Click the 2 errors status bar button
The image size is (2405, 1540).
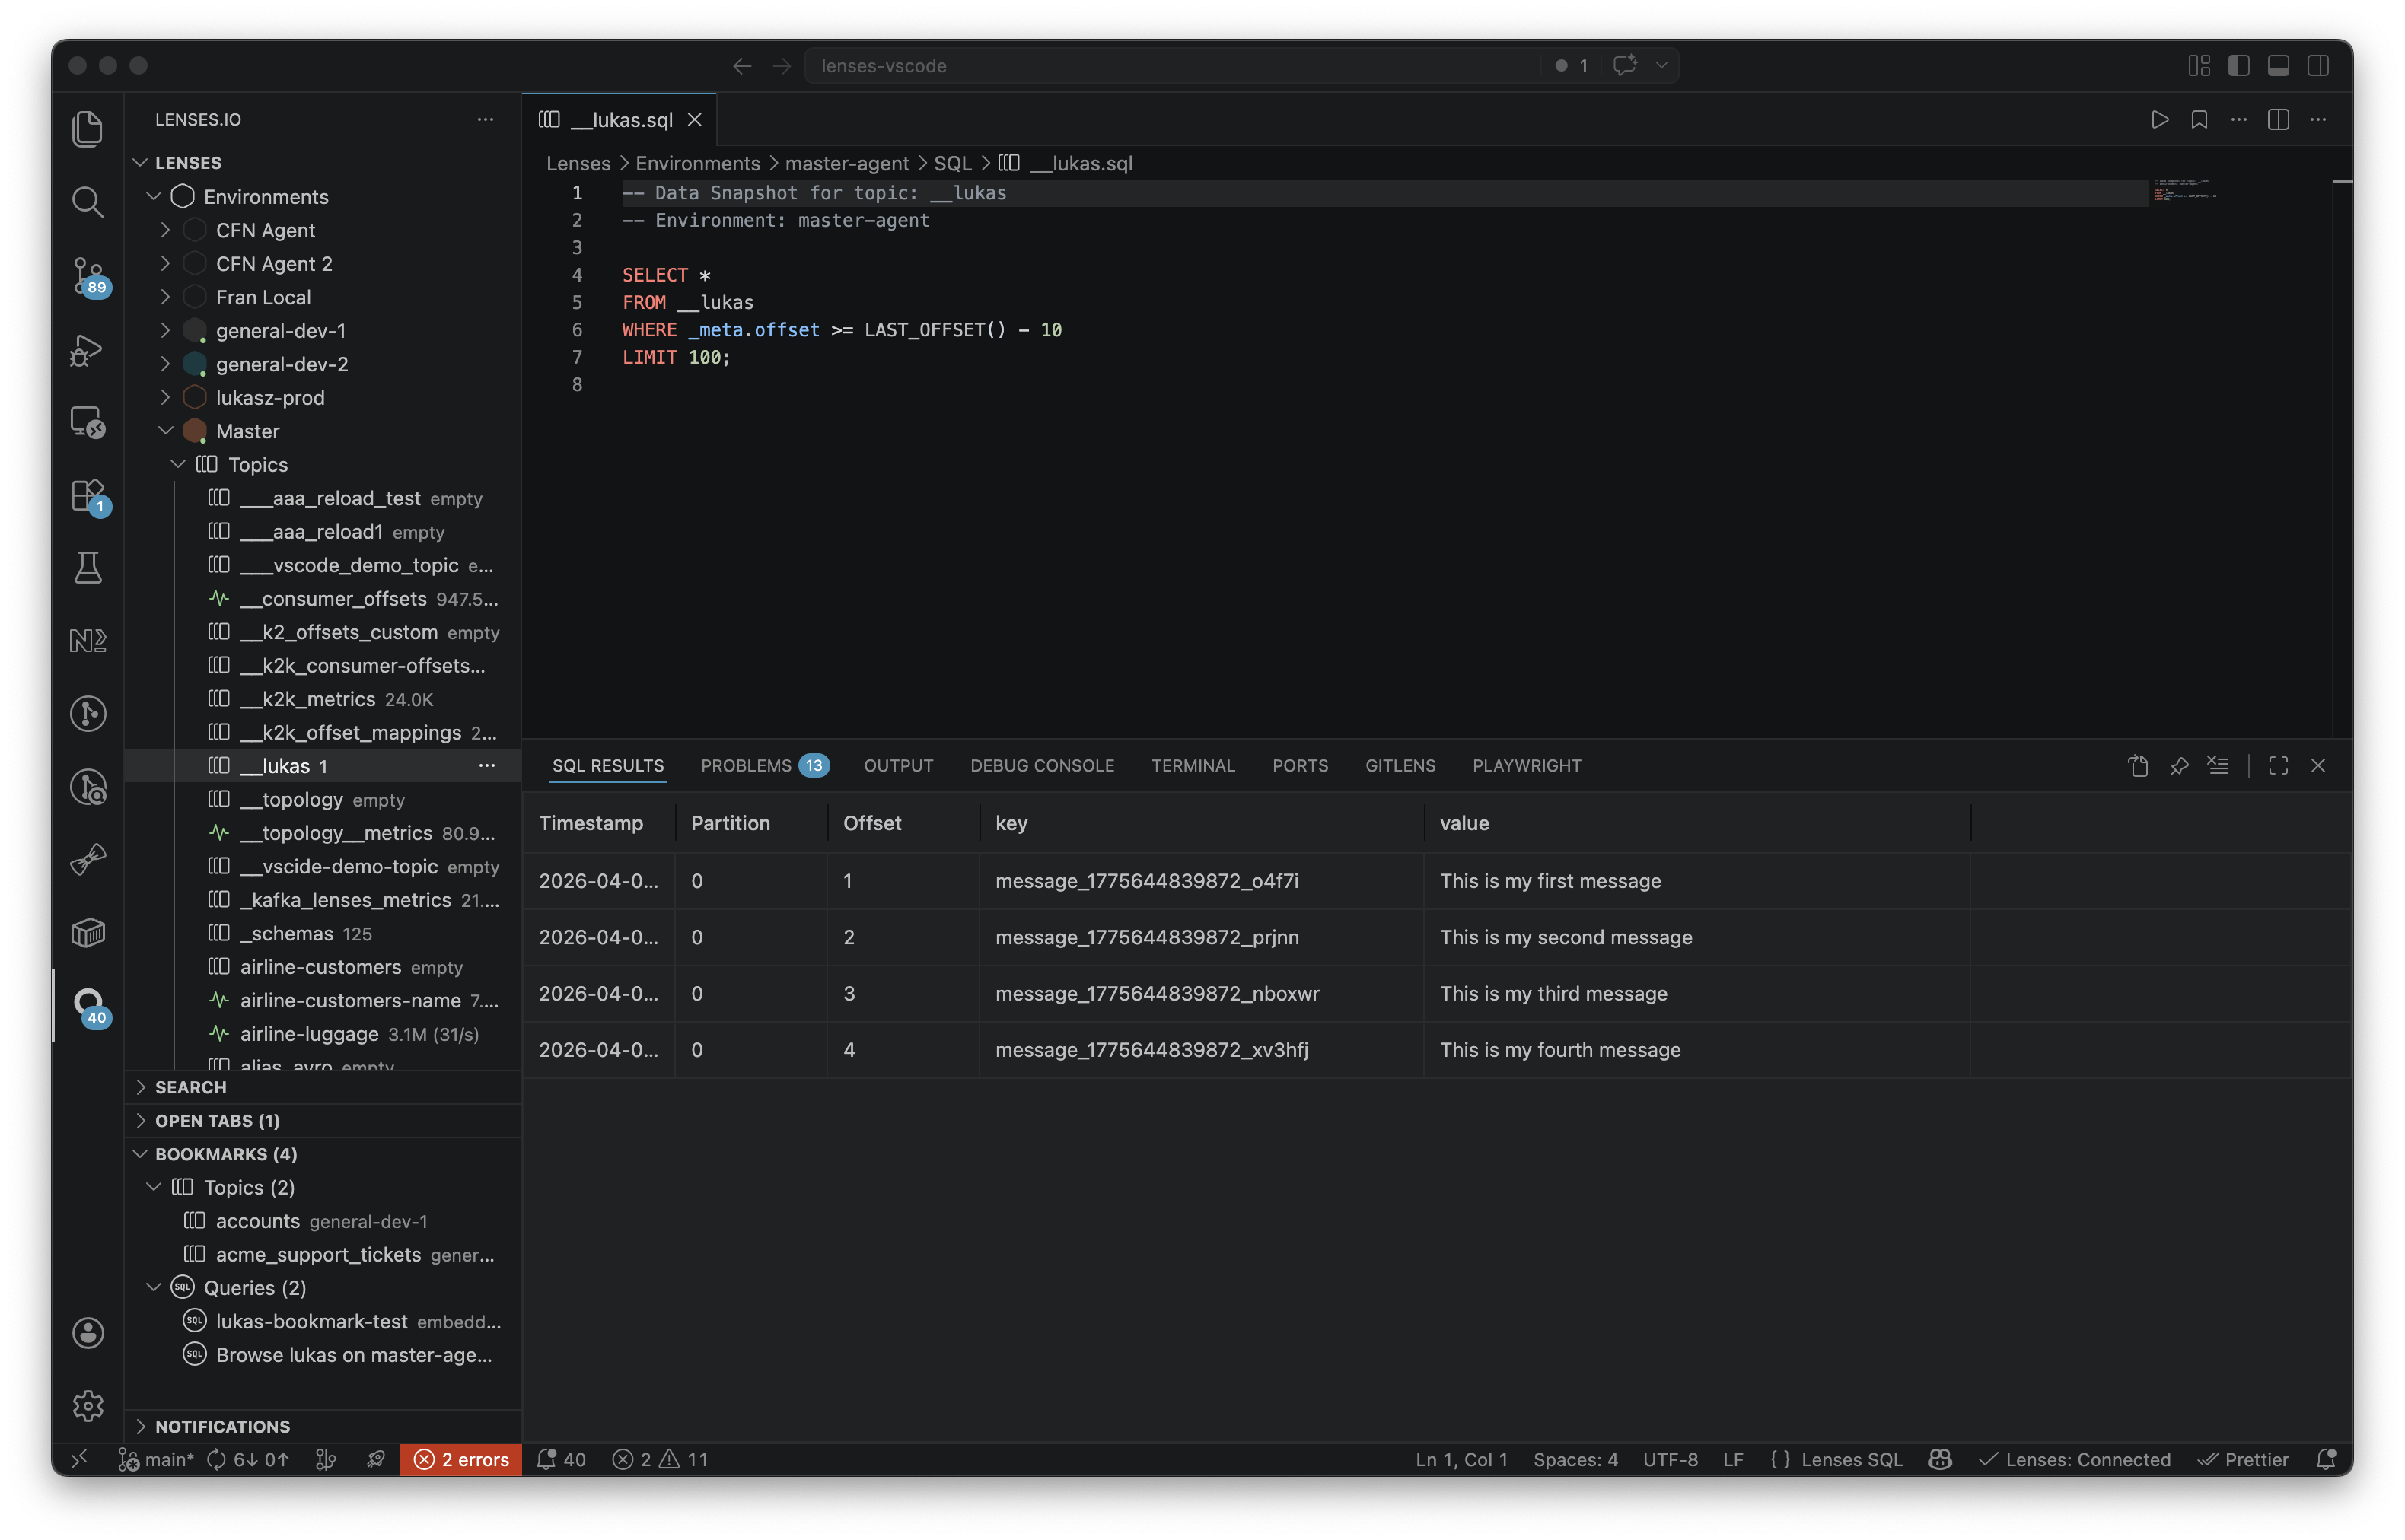(461, 1459)
